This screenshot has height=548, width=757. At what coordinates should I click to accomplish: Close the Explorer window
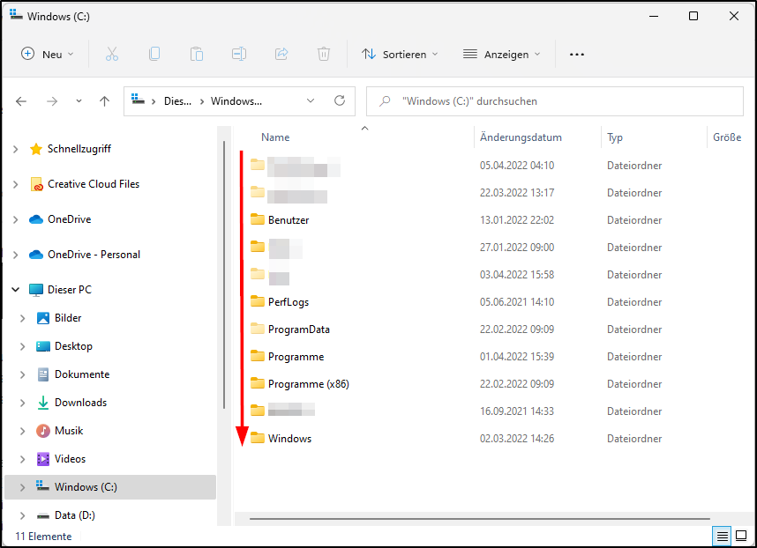[734, 16]
